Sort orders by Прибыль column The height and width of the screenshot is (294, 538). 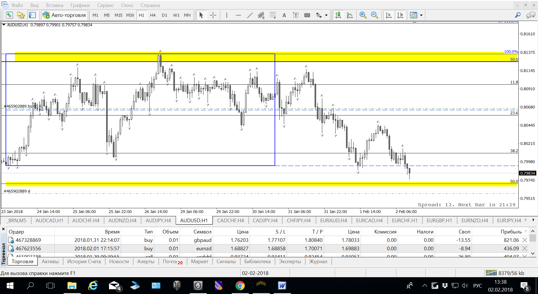point(511,232)
